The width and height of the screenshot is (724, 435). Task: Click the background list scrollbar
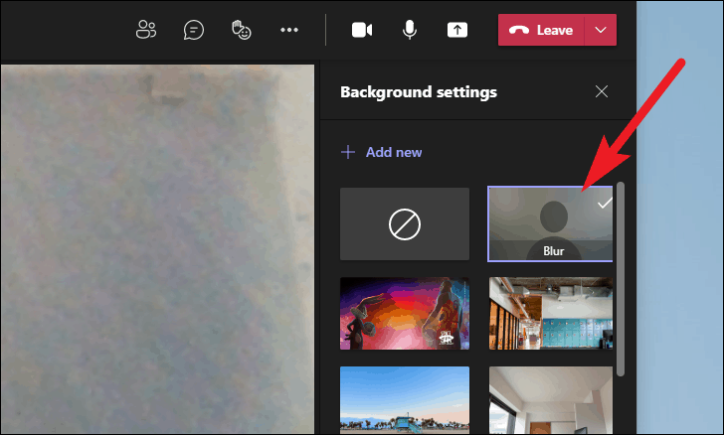(621, 279)
